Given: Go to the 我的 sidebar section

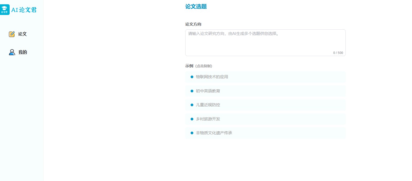Looking at the screenshot, I should point(22,52).
